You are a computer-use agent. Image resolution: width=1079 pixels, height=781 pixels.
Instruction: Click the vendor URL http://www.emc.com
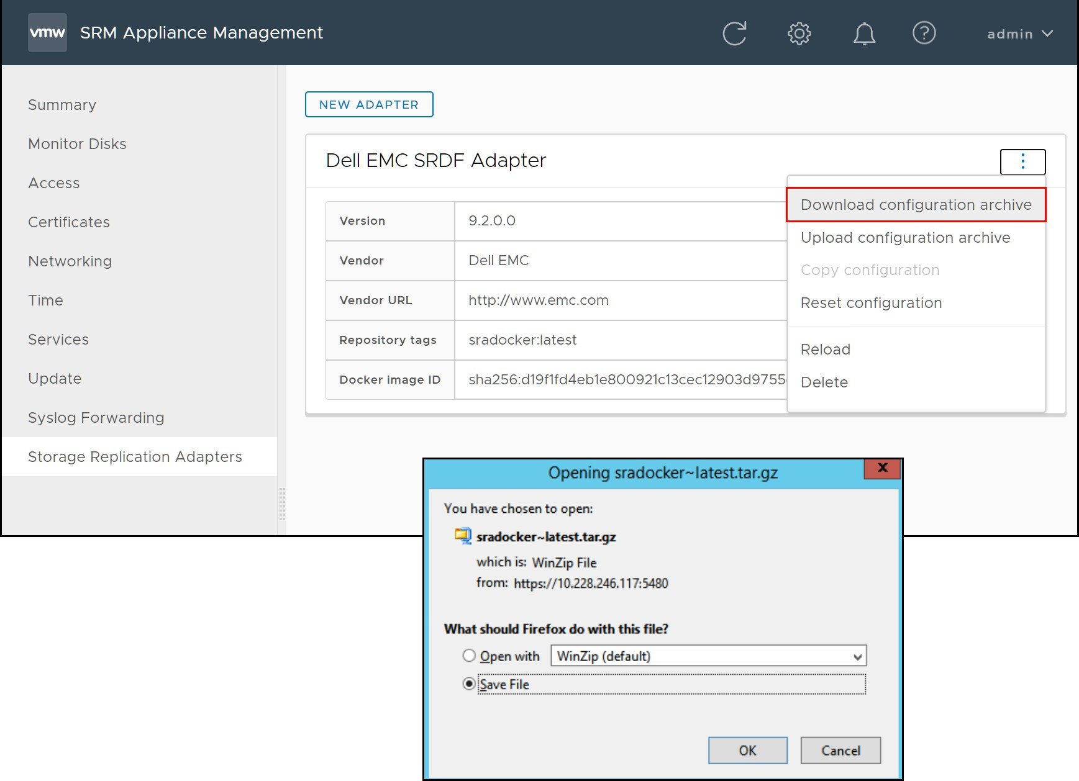(x=539, y=300)
